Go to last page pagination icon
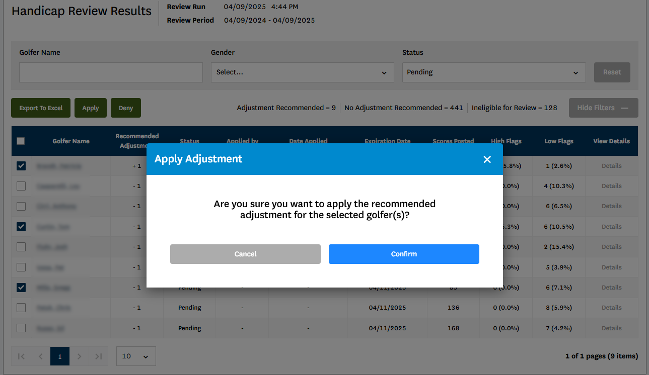 [99, 356]
